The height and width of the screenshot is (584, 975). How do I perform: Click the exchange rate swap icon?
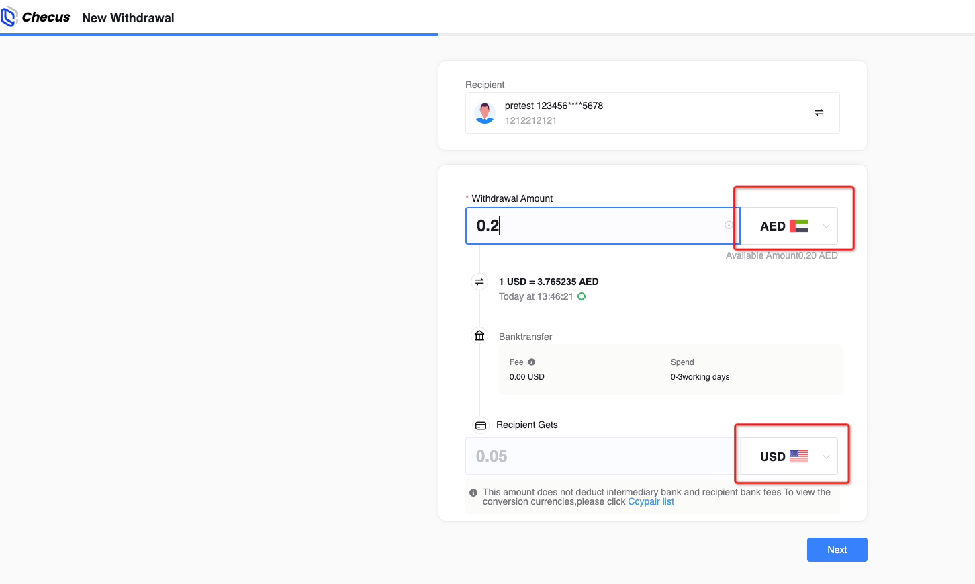(479, 282)
